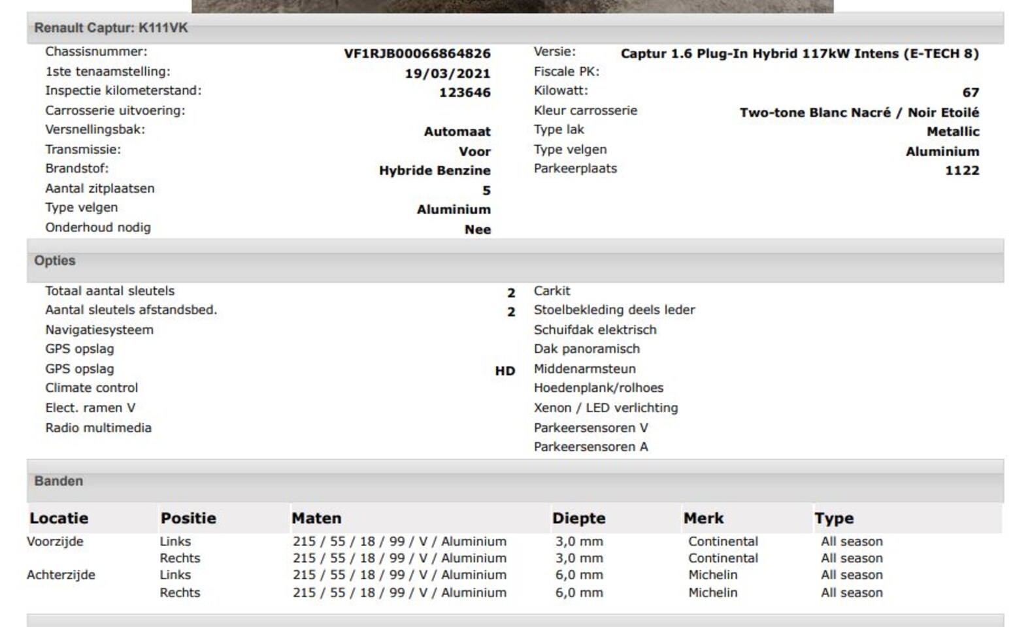
Task: Click the Positie column header
Action: (188, 519)
